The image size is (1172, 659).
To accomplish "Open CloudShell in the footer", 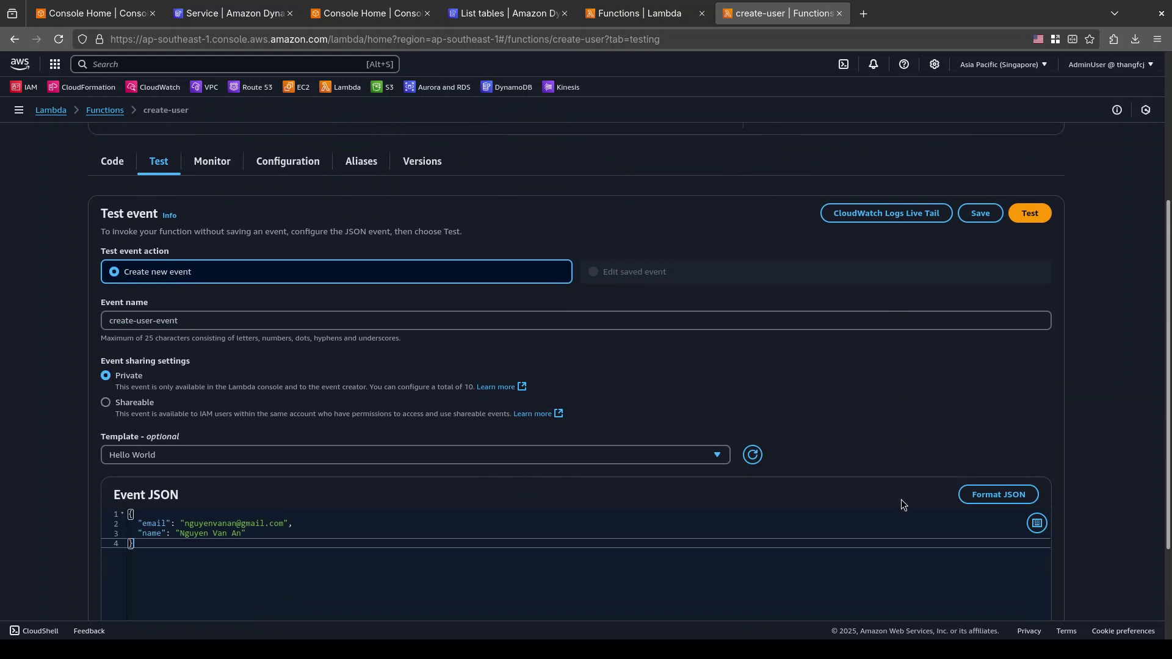I will (x=34, y=631).
